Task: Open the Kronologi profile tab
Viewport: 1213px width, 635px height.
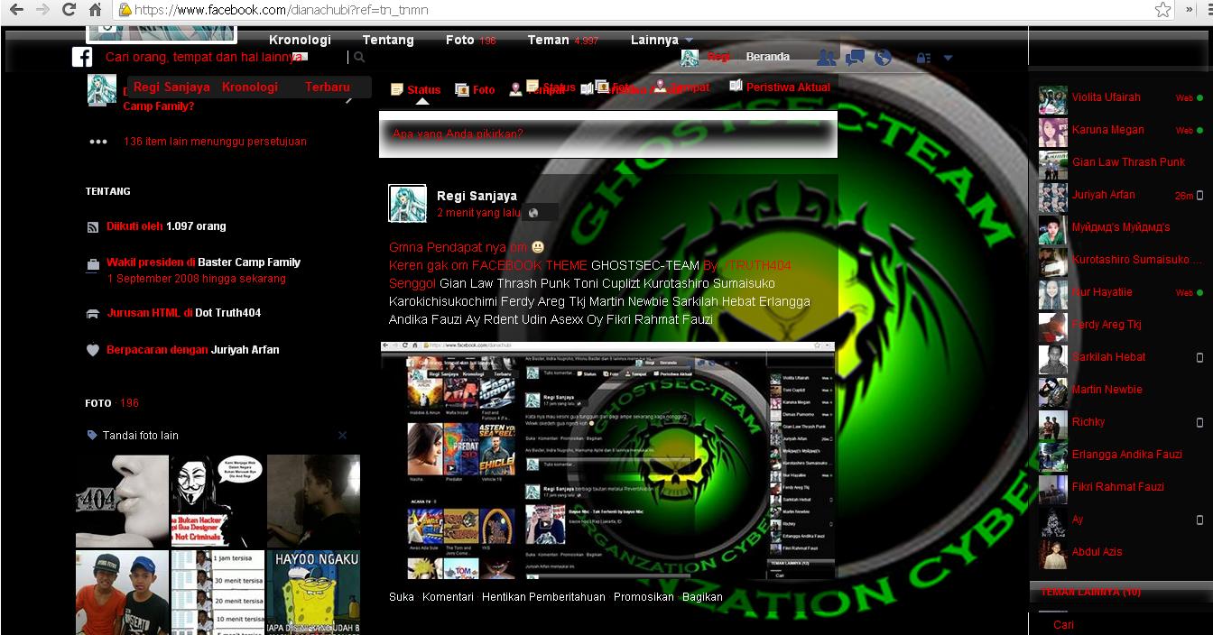Action: (x=300, y=40)
